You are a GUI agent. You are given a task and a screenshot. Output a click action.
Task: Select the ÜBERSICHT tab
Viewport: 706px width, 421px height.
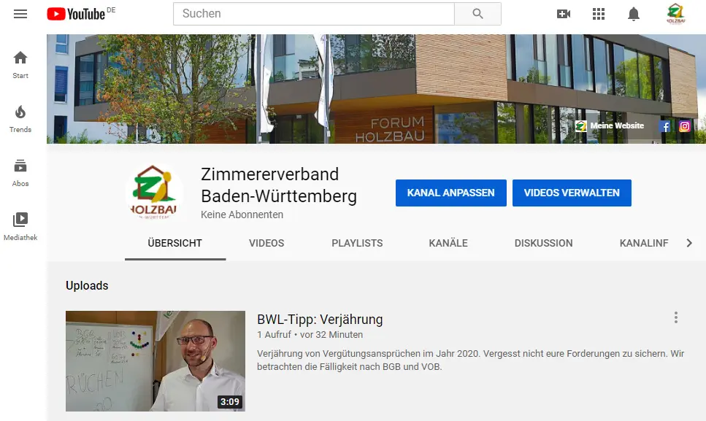point(175,244)
